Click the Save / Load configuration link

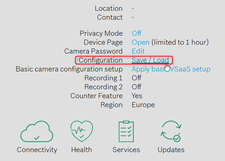150,60
